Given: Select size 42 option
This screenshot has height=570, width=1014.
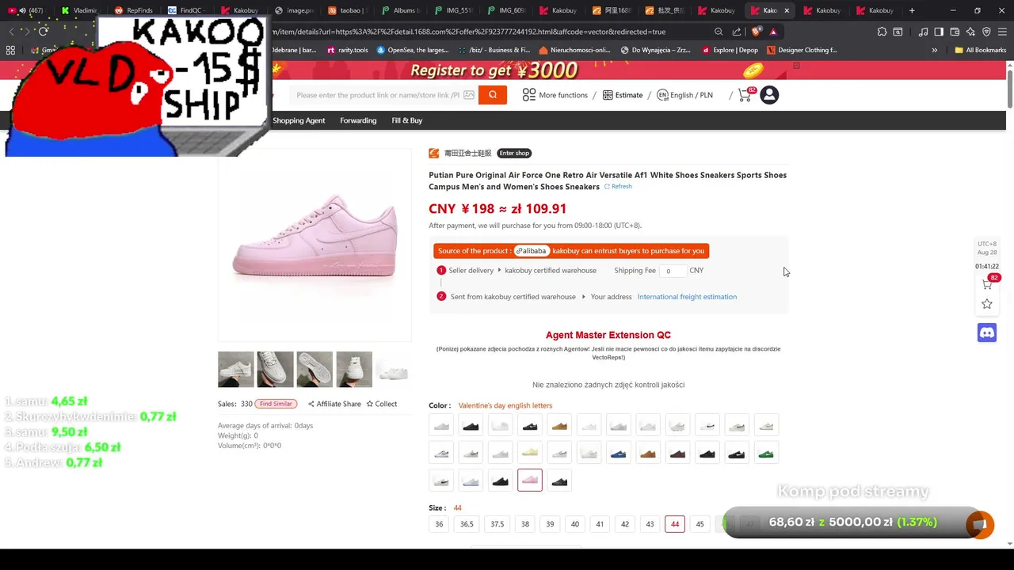Looking at the screenshot, I should pyautogui.click(x=625, y=524).
